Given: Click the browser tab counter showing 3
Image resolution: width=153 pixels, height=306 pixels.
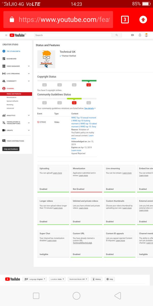Looking at the screenshot, I should pos(125,19).
